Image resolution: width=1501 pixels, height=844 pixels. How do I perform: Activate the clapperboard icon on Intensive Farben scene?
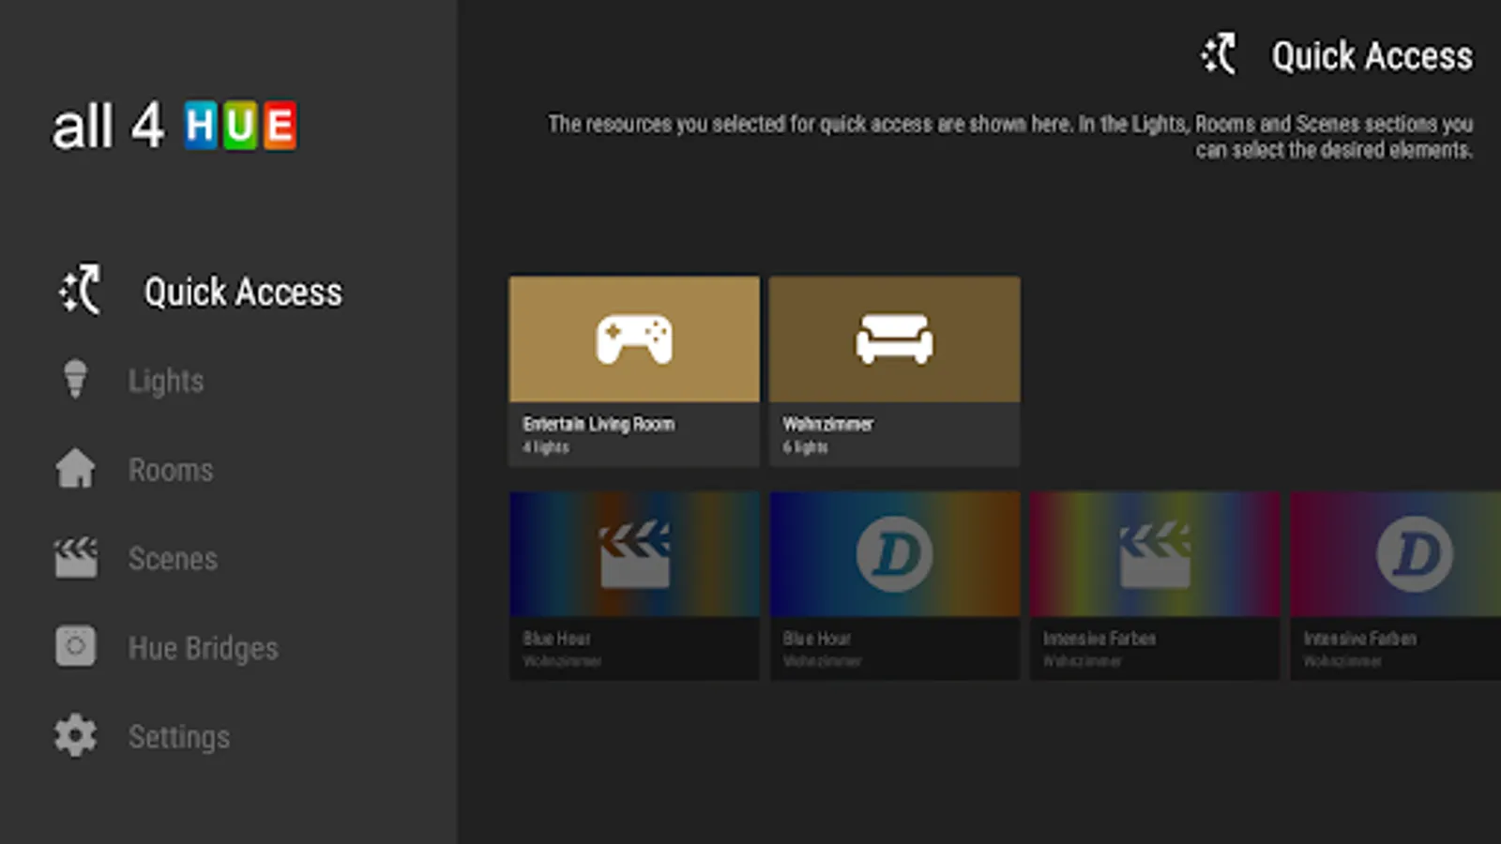tap(1155, 554)
